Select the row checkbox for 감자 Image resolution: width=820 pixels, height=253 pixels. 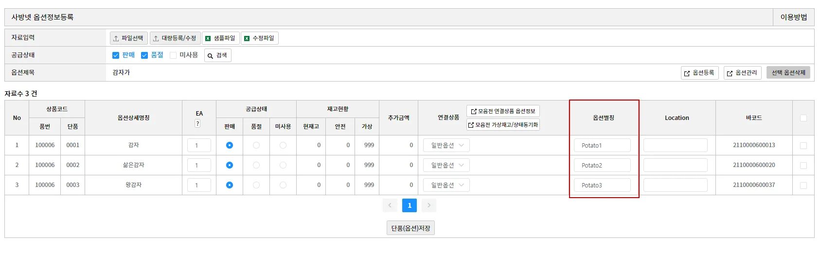pyautogui.click(x=803, y=146)
